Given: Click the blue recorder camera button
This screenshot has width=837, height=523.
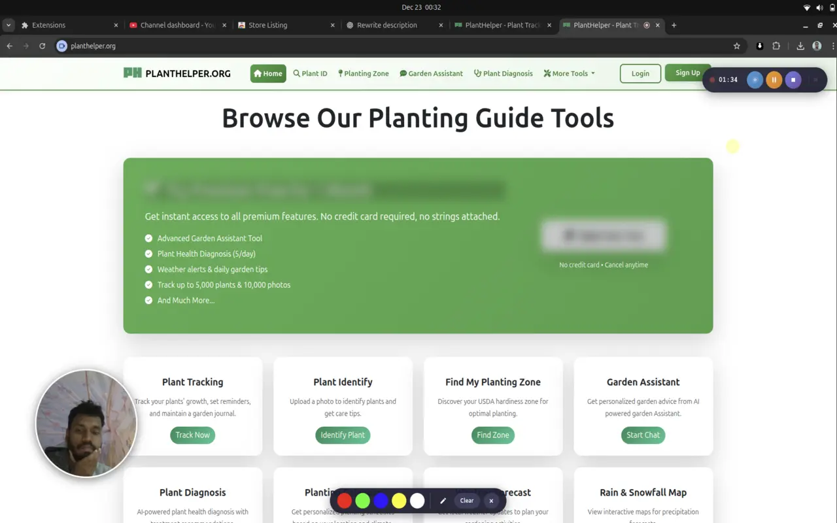Looking at the screenshot, I should [x=755, y=80].
